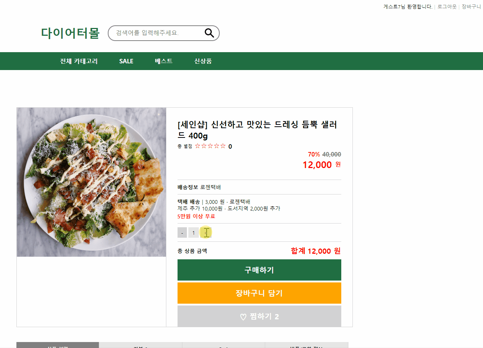Click the heart icon on 찜하기 button
This screenshot has width=483, height=348.
tap(243, 316)
